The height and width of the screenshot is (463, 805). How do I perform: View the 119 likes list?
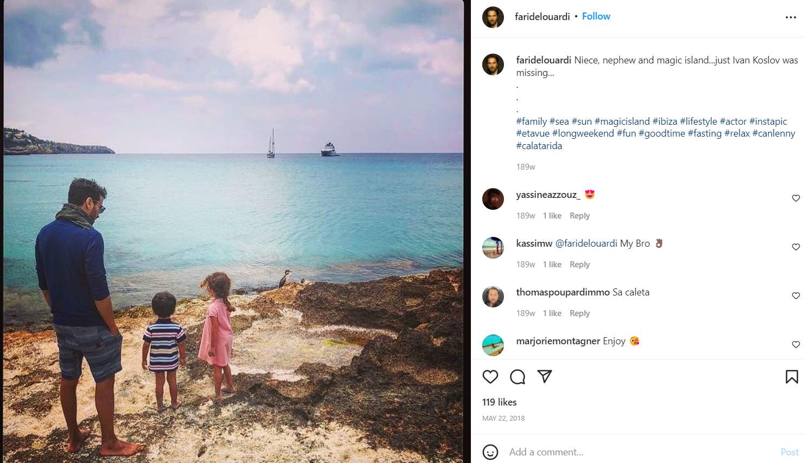pyautogui.click(x=499, y=402)
